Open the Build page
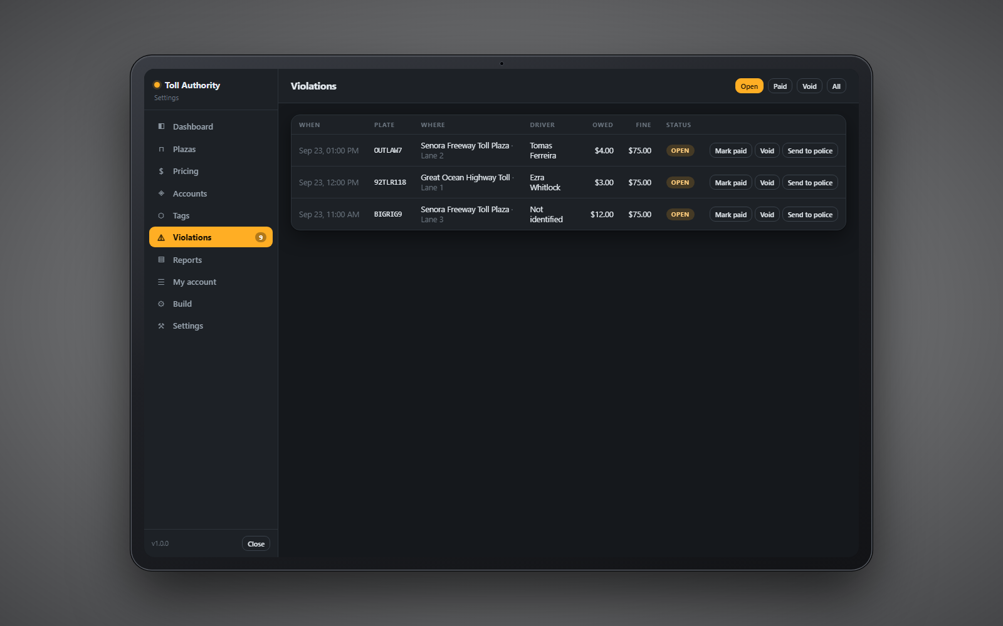This screenshot has height=626, width=1003. click(x=211, y=304)
